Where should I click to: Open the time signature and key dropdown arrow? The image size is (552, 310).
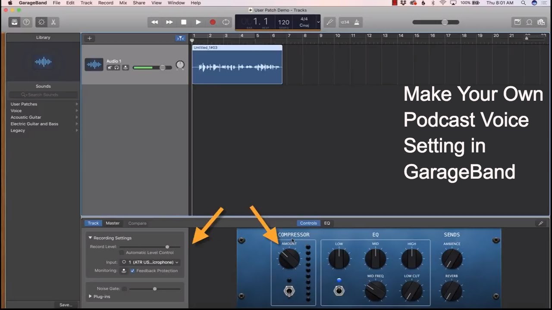318,22
